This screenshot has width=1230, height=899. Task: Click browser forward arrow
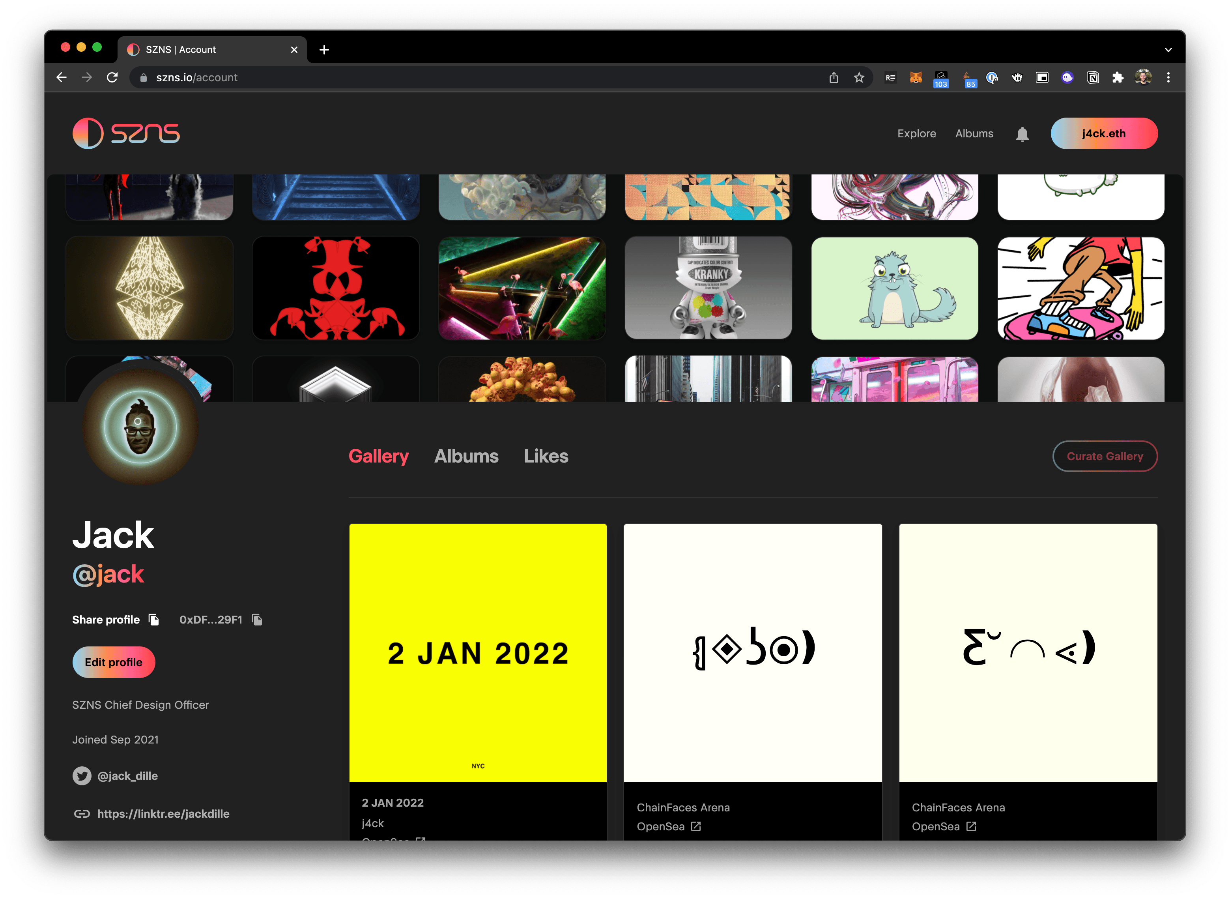tap(87, 77)
